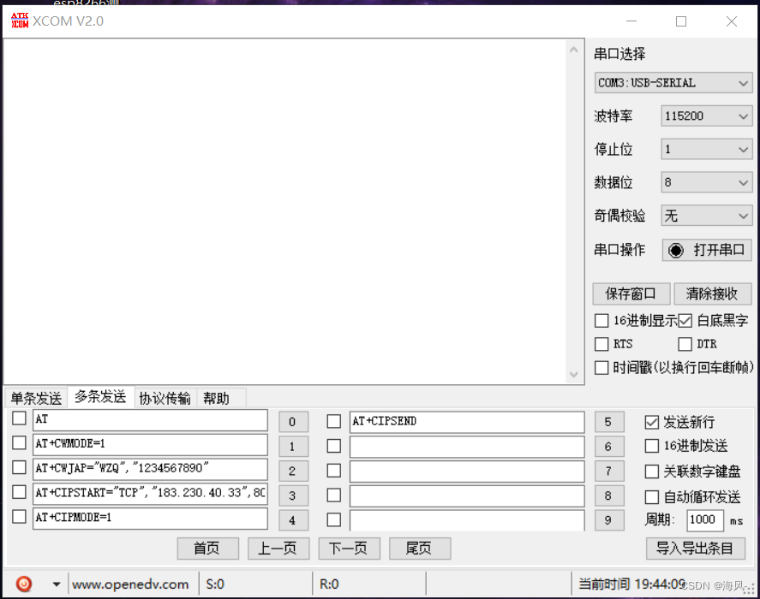This screenshot has height=599, width=760.
Task: Click the receive area scrollbar up arrow
Action: point(574,49)
